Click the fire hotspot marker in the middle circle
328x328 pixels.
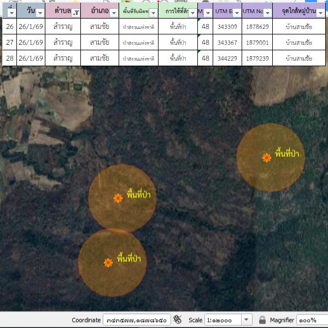tap(118, 198)
